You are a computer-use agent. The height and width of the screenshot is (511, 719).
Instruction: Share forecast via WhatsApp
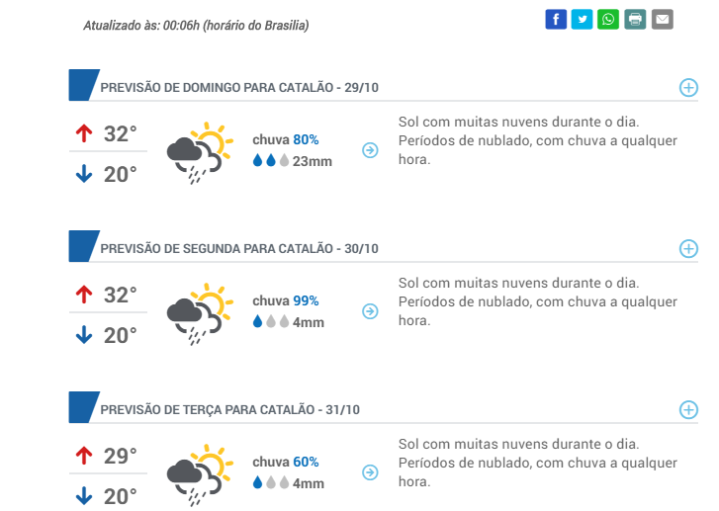[x=608, y=19]
